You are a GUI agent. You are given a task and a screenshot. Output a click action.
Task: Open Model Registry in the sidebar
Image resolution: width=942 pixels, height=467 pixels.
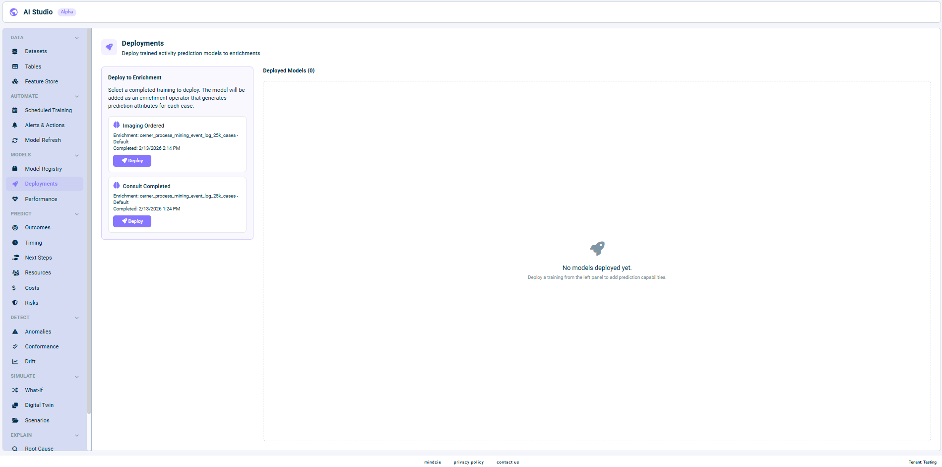tap(45, 169)
